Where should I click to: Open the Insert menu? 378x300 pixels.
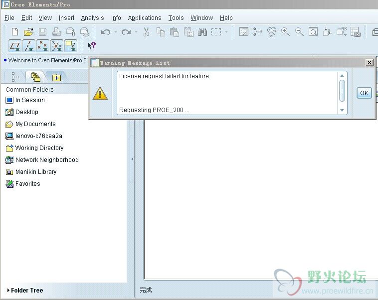tap(66, 18)
